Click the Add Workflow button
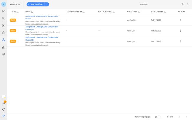192x120 pixels. [35, 4]
